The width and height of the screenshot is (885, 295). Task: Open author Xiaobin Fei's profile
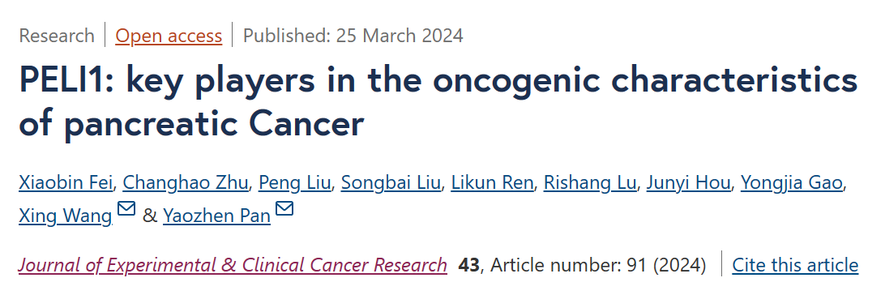(66, 182)
